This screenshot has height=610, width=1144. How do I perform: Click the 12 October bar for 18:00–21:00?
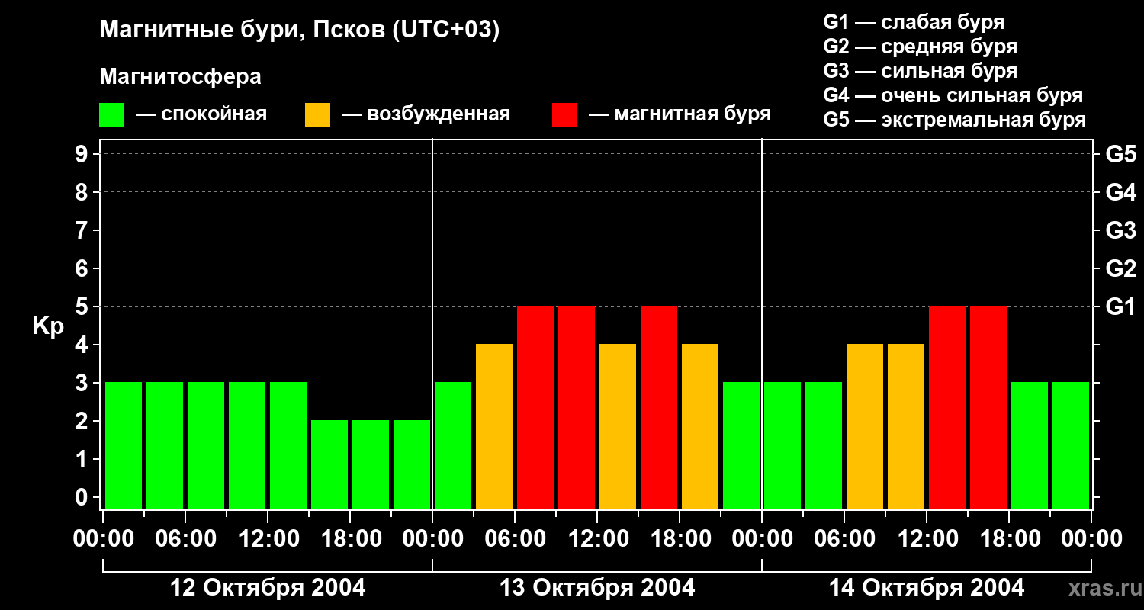[x=371, y=464]
